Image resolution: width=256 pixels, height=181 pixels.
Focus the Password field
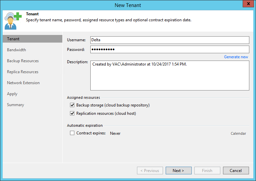pyautogui.click(x=170, y=50)
